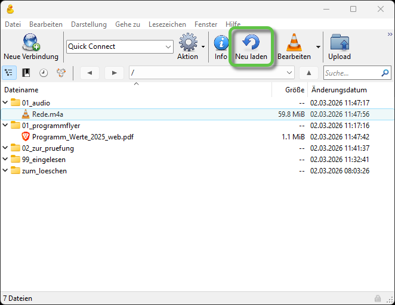
Task: Switch to the Bookmarks view icon
Action: click(x=26, y=73)
